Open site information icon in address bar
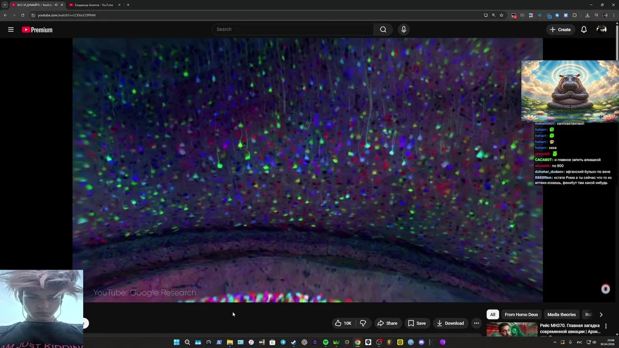This screenshot has width=619, height=348. [33, 15]
